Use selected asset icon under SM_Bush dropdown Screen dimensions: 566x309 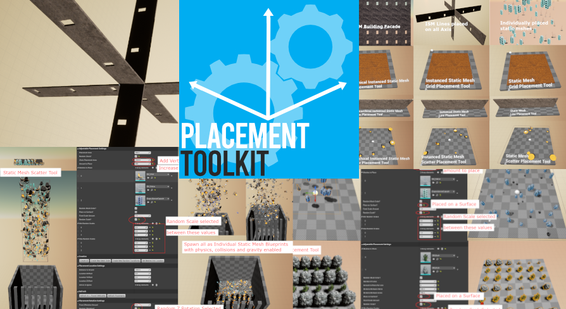tap(434, 259)
